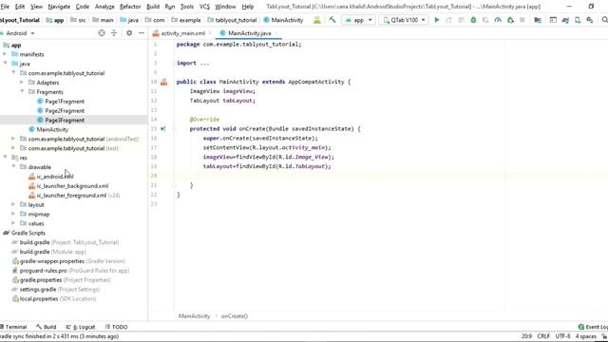Open the Refactor menu

(x=130, y=7)
